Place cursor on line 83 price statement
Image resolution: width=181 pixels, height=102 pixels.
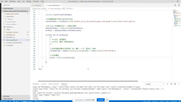(63, 58)
